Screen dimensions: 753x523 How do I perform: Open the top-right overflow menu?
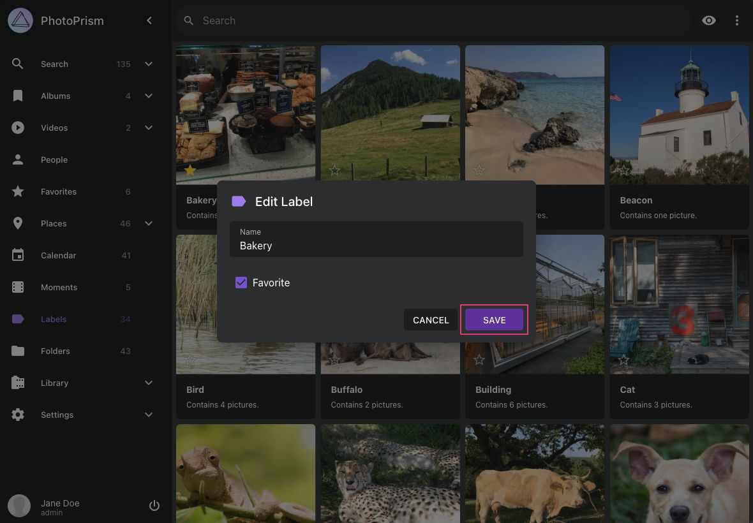pos(737,20)
